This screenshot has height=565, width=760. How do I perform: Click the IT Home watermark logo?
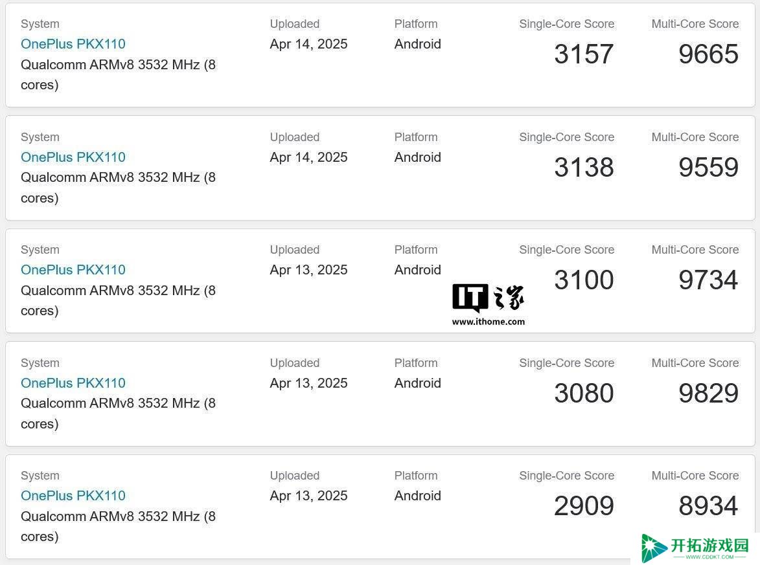(x=488, y=297)
